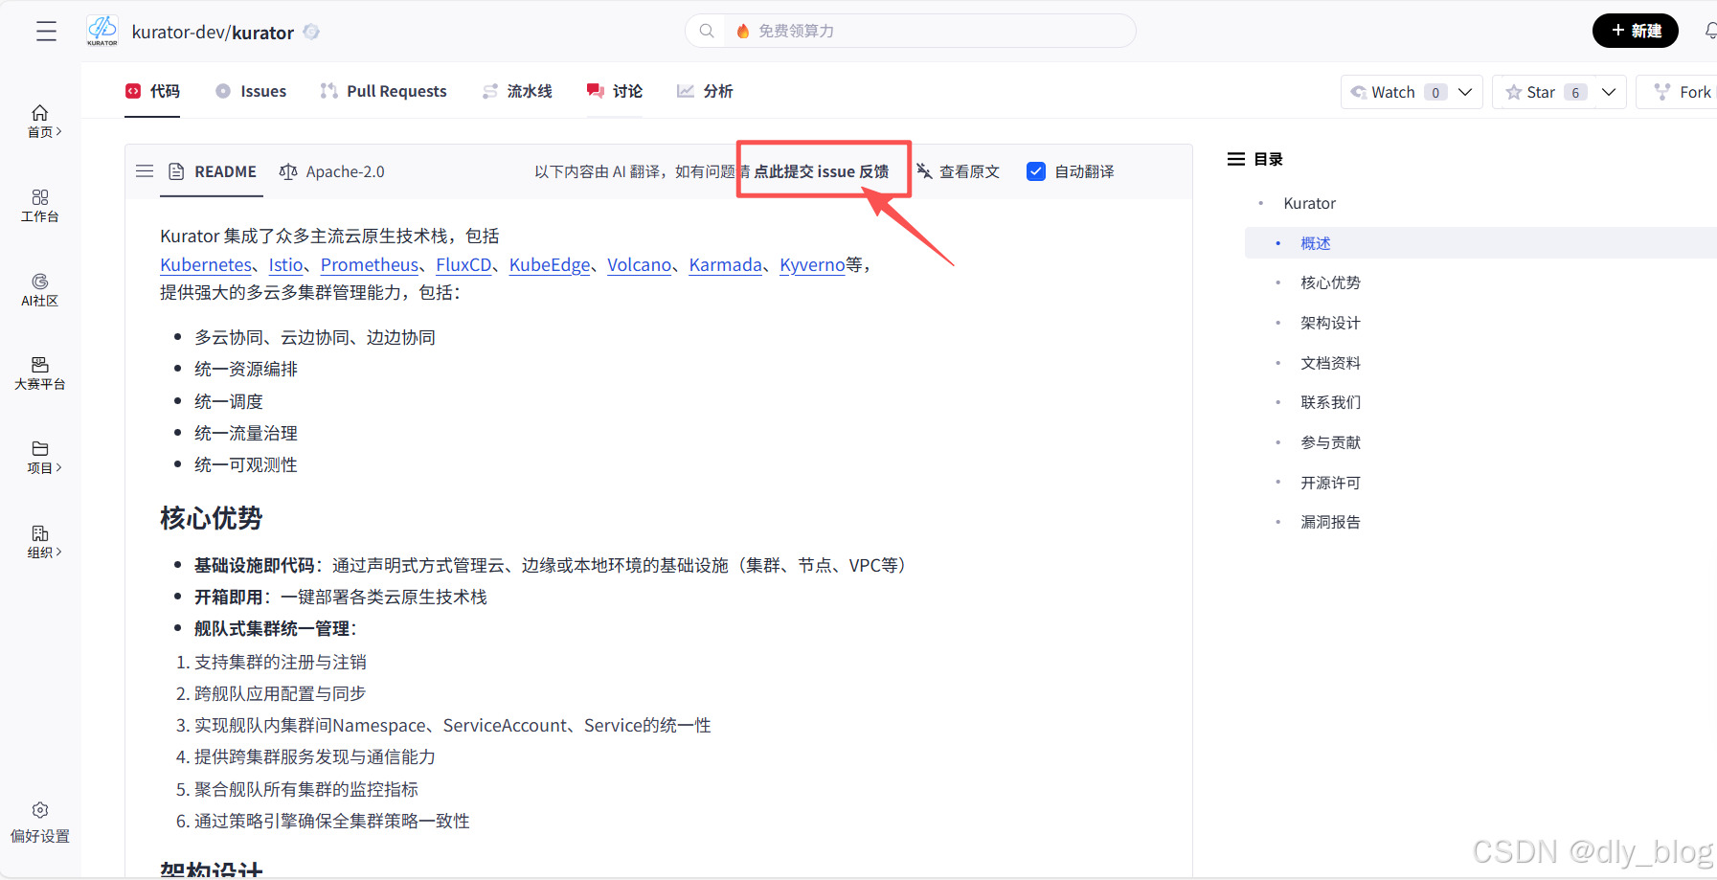Click the search magnifier icon
This screenshot has width=1717, height=880.
[707, 31]
